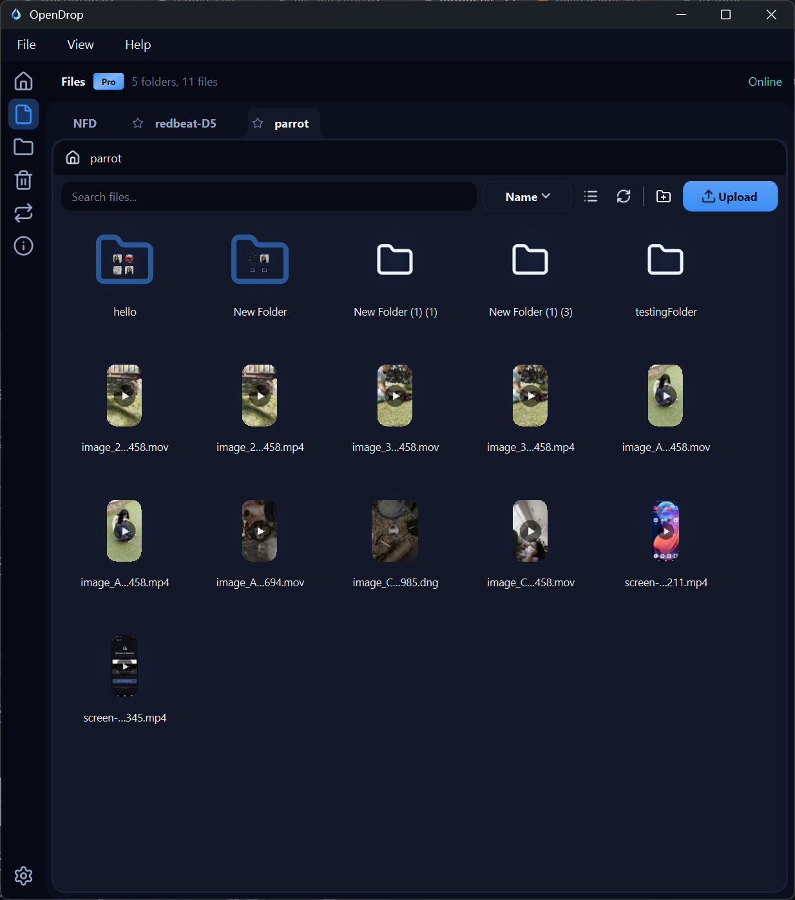Select image_C...985.dng image thumbnail
Image resolution: width=795 pixels, height=900 pixels.
tap(395, 531)
